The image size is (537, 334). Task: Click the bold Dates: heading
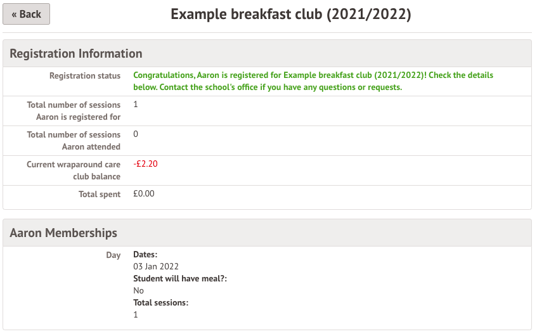tap(145, 255)
